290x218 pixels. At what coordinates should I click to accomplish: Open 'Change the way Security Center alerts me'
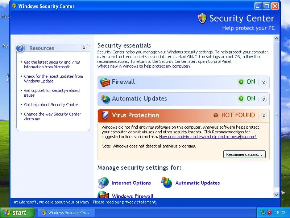53,116
